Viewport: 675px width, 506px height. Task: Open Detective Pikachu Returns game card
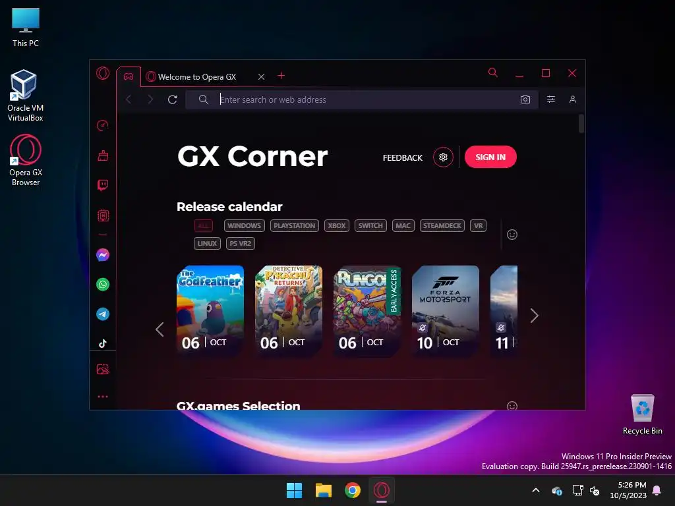pyautogui.click(x=289, y=311)
